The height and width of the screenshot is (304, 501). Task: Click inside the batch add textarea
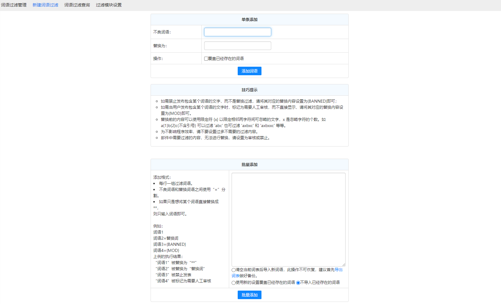(288, 219)
